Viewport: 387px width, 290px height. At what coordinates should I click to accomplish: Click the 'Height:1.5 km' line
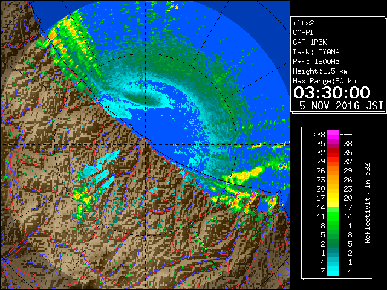click(x=320, y=71)
